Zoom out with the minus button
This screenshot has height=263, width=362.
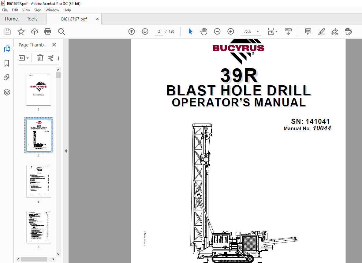(217, 31)
